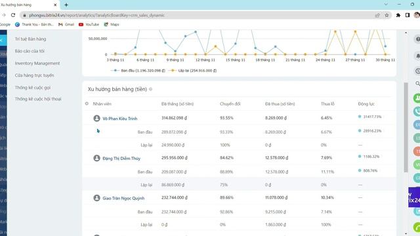420x236 pixels.
Task: Open Thống kê cuộc gọi menu item
Action: (x=33, y=87)
